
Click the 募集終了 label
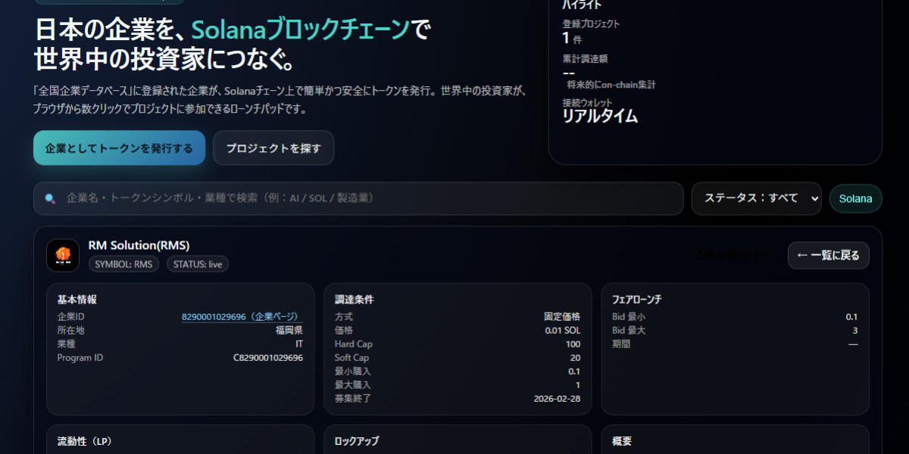point(353,399)
